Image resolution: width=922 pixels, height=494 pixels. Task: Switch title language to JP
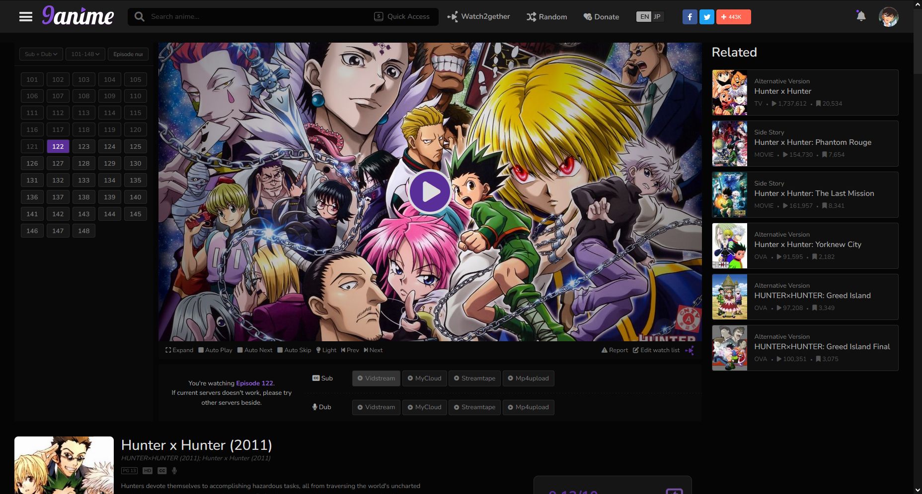pos(657,16)
